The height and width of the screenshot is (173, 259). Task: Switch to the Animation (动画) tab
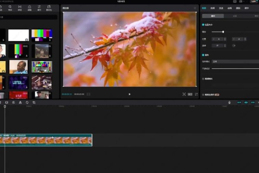230,8
